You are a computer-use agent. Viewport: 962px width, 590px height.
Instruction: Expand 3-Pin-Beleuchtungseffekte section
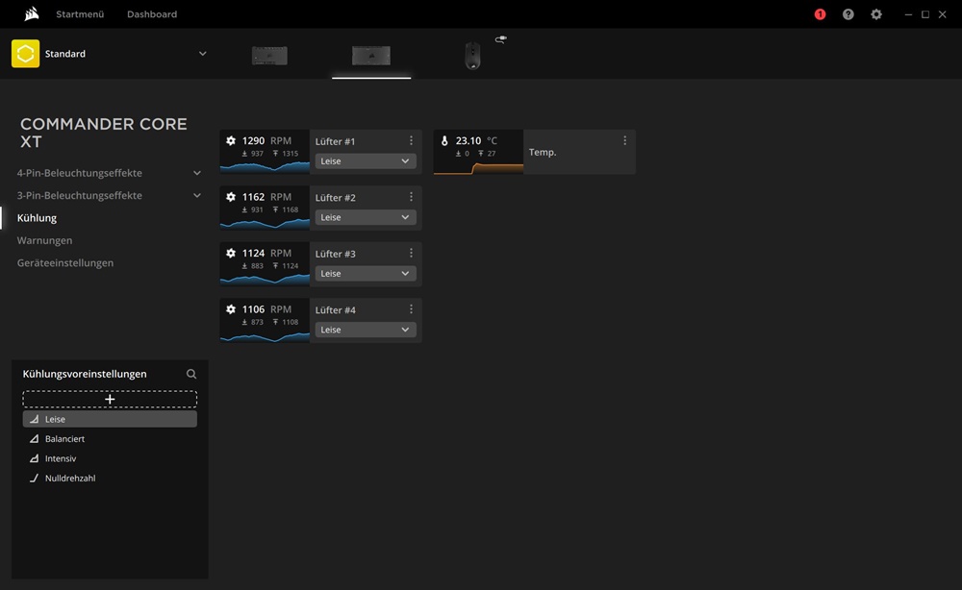197,195
